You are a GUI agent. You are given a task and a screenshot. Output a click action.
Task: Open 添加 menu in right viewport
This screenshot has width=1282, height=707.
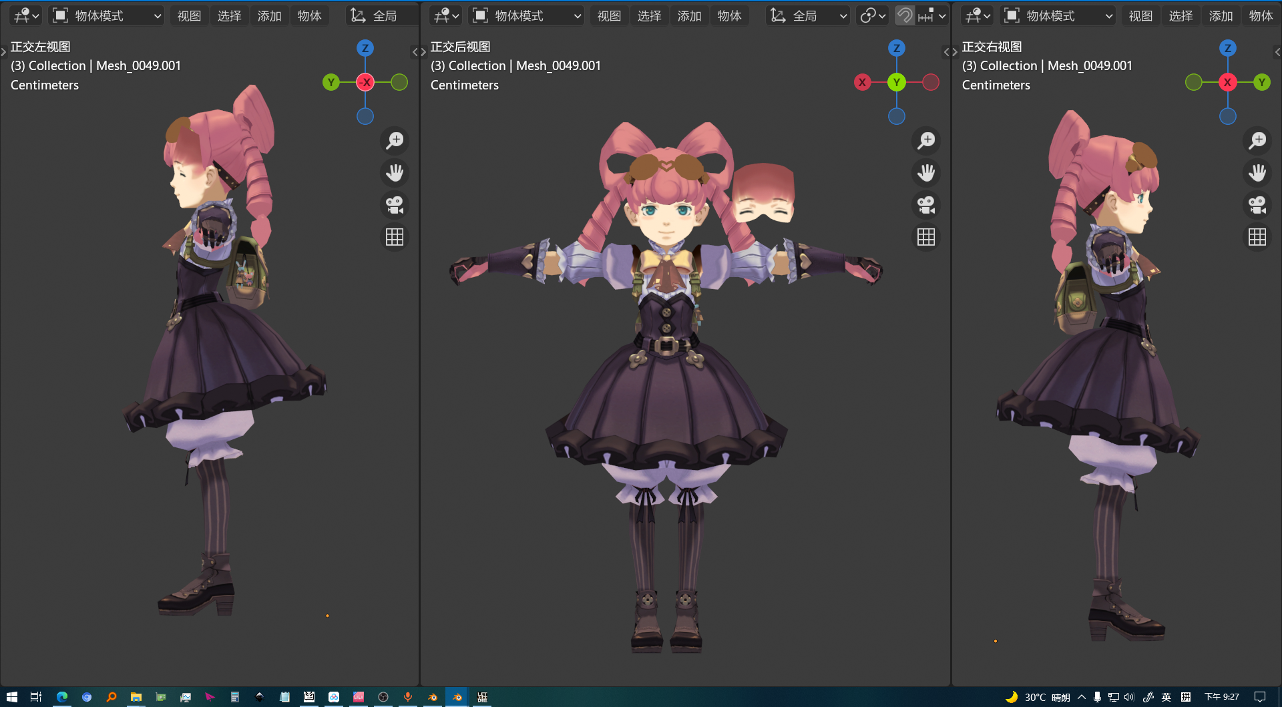tap(1221, 15)
